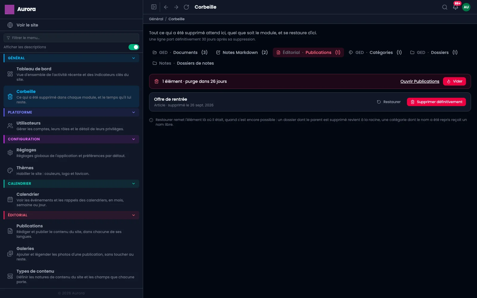Restore the Offre de rentrée article
Screen dimensions: 477x298
tap(389, 102)
